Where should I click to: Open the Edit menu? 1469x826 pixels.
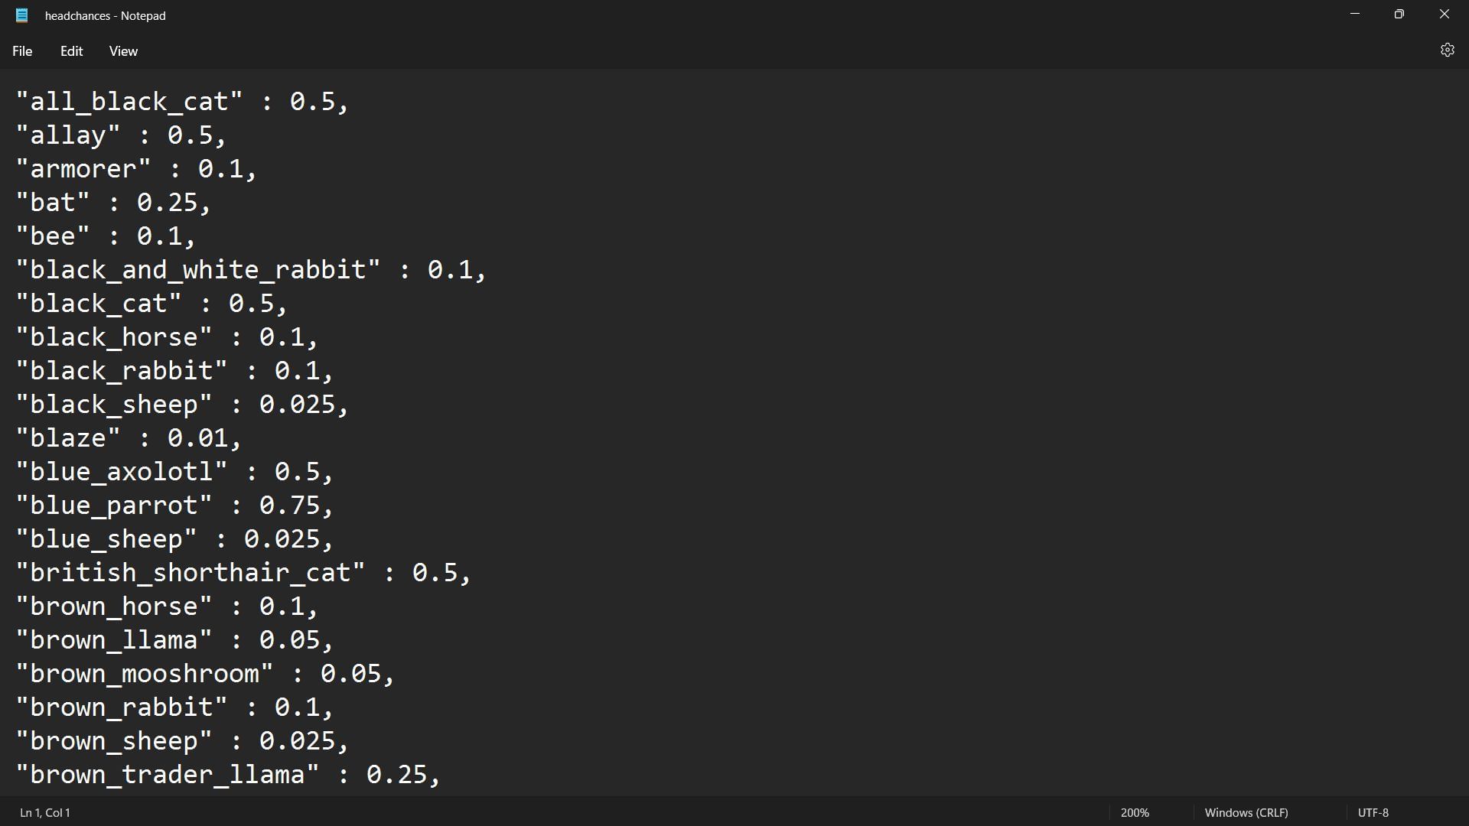[x=71, y=51]
